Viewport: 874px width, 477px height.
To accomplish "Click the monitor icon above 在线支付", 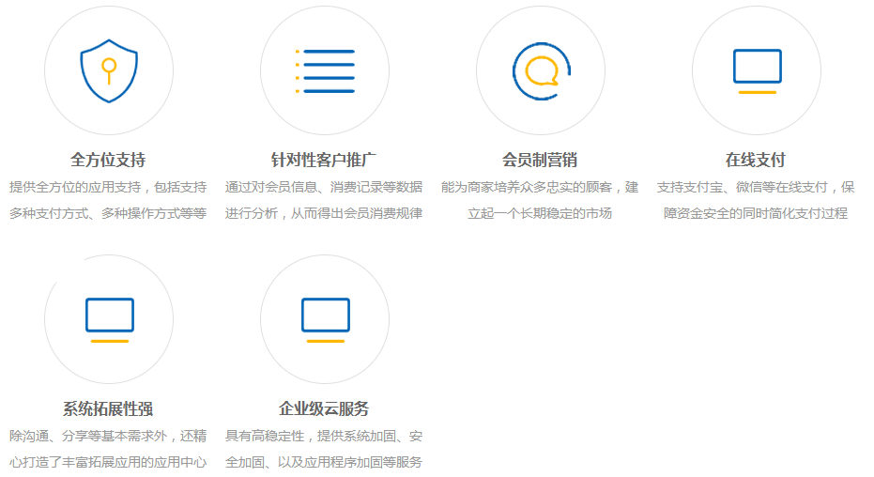I will pyautogui.click(x=757, y=70).
